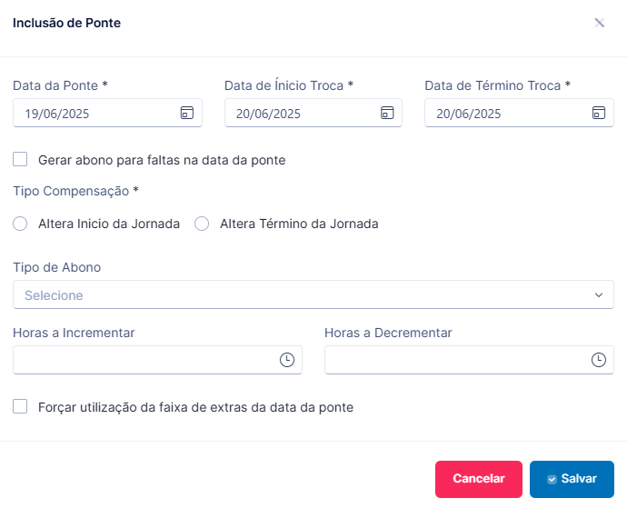Open calendar icon for Data de Término Troca

[598, 113]
